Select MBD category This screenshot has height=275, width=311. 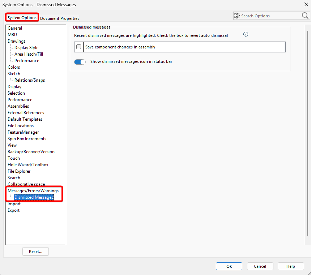pos(12,35)
